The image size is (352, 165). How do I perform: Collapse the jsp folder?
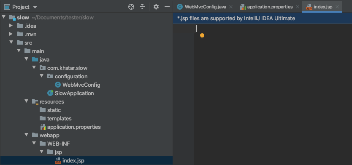(x=41, y=152)
